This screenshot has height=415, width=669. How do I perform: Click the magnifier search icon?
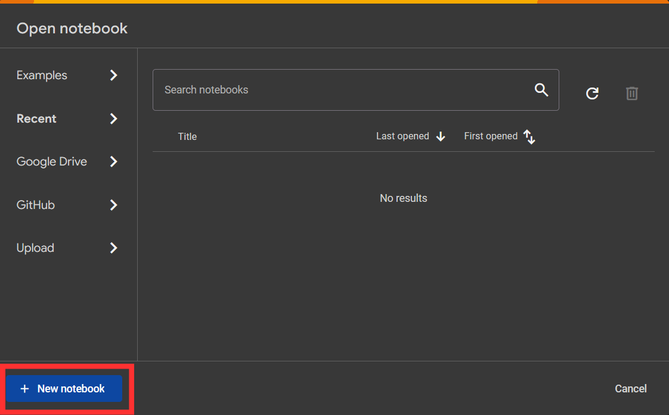click(541, 90)
